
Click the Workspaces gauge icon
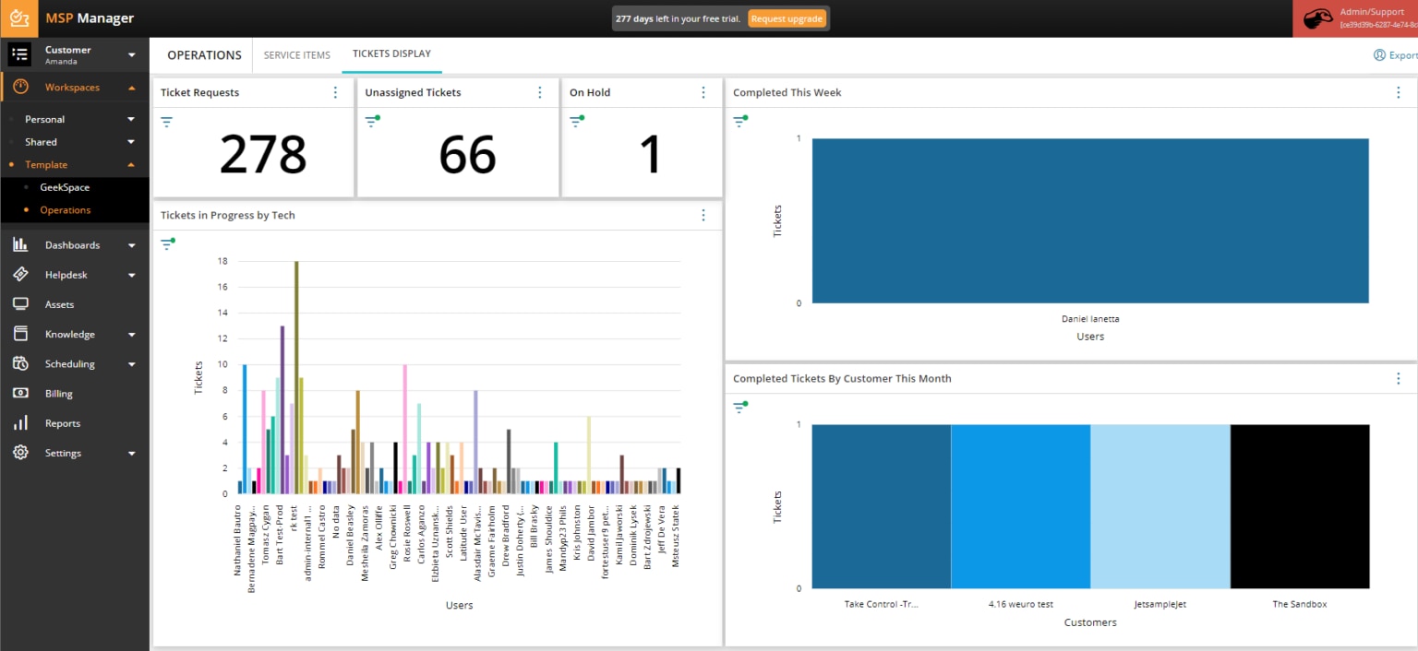tap(19, 87)
